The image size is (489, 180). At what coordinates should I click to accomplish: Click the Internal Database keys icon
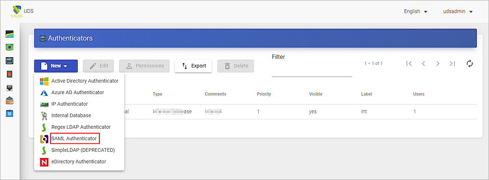tap(44, 116)
